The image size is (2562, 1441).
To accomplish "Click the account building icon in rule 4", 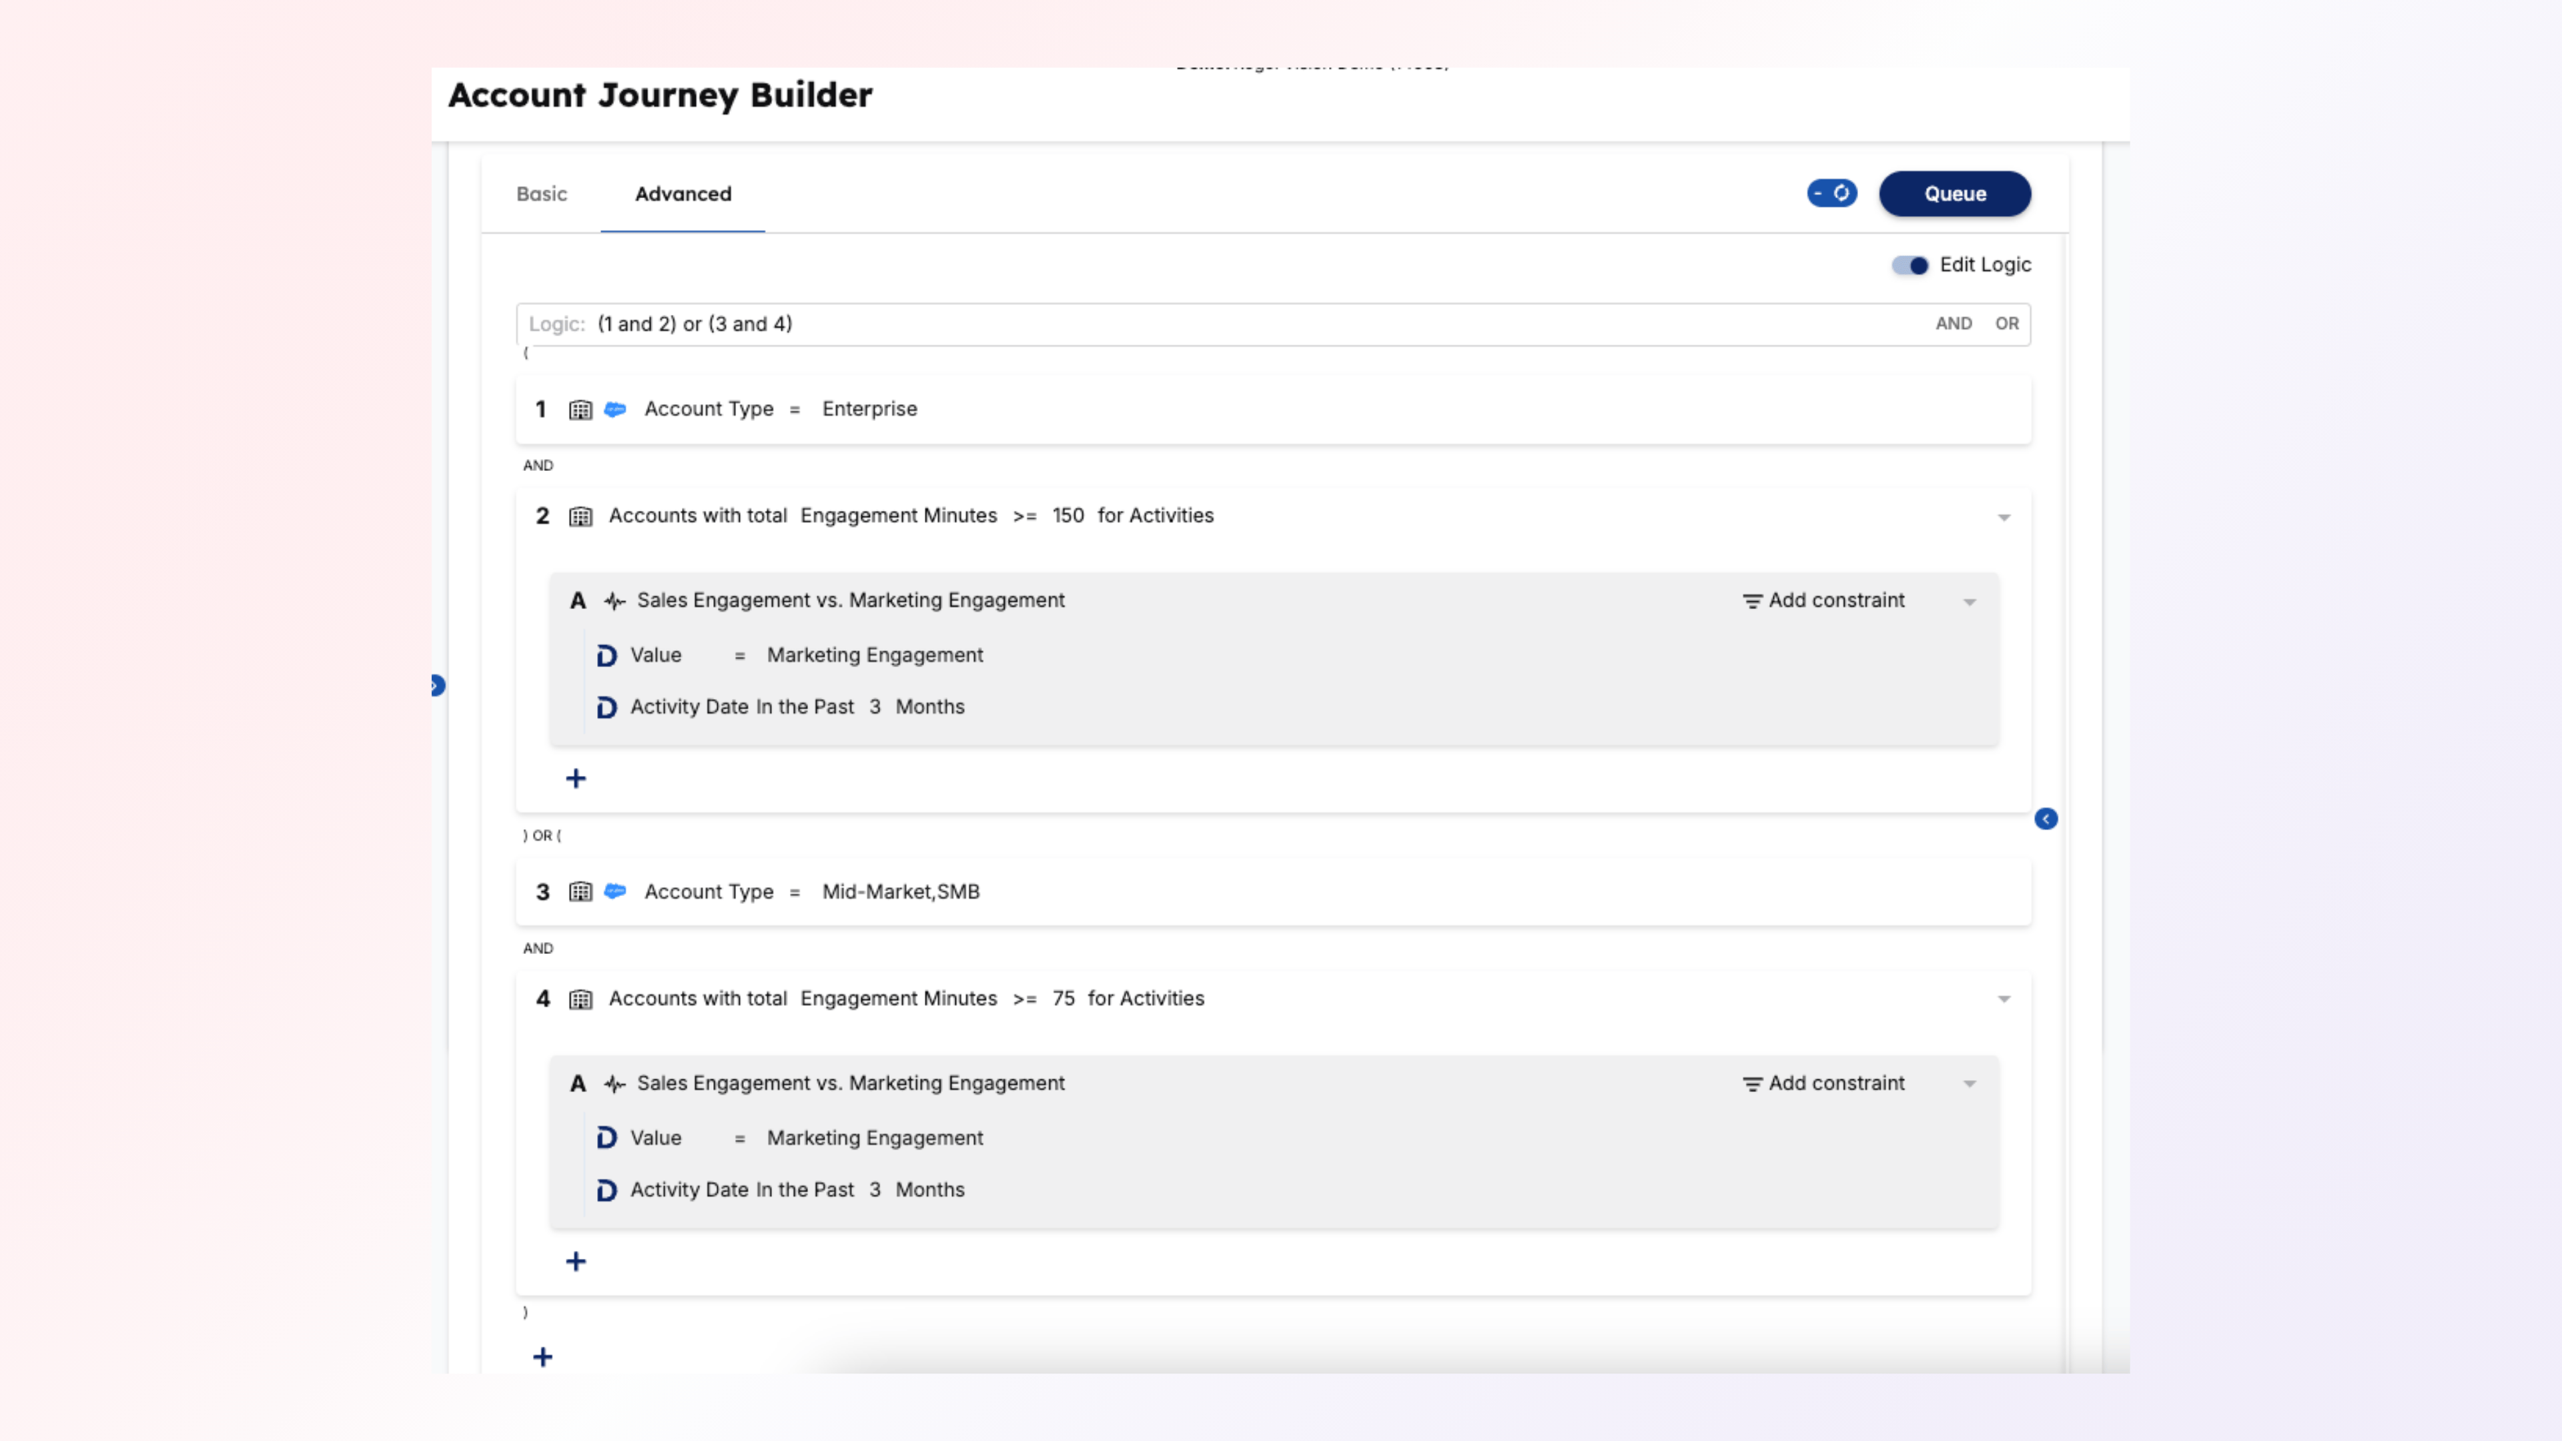I will point(580,999).
